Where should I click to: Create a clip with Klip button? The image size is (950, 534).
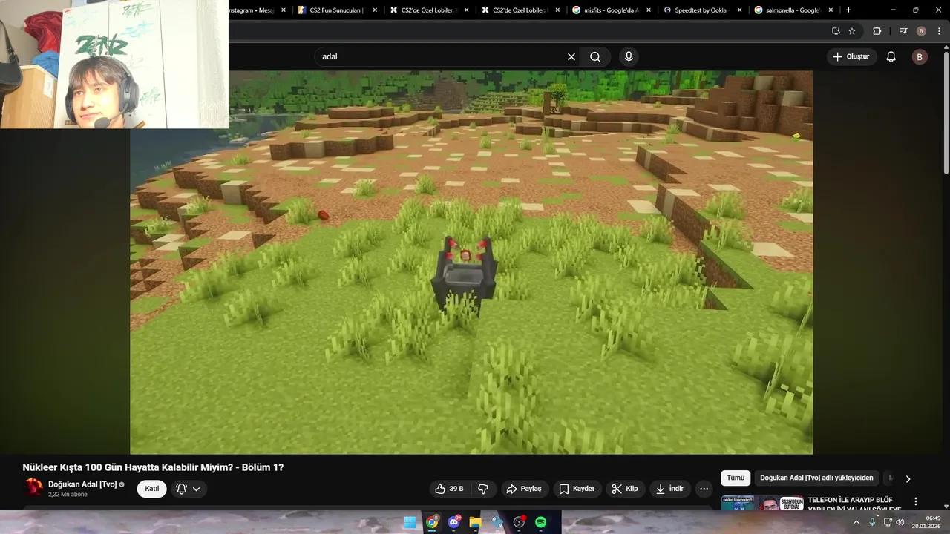tap(624, 489)
